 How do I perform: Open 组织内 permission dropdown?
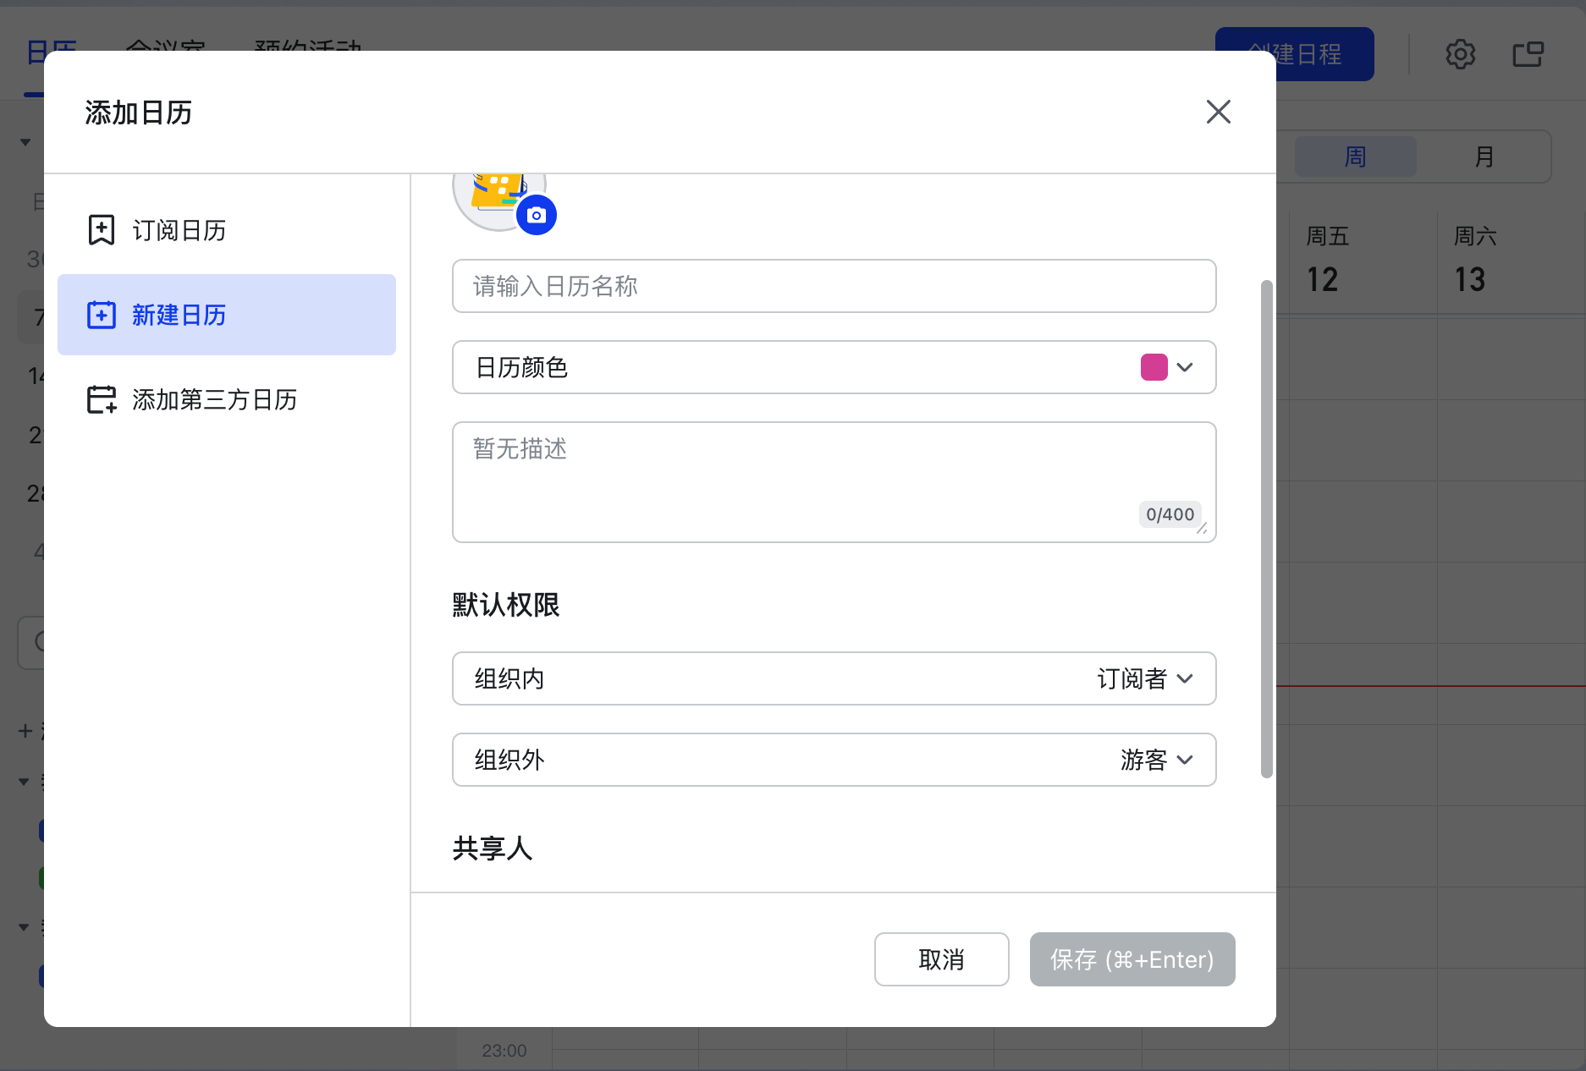coord(834,678)
